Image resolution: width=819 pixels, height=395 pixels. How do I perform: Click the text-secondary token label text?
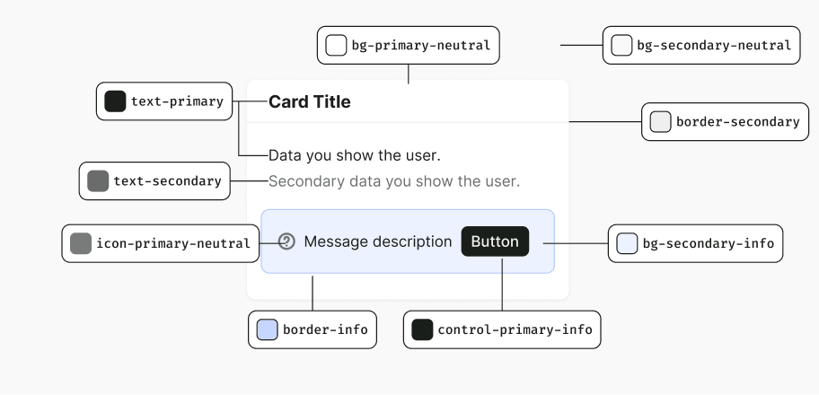click(168, 180)
